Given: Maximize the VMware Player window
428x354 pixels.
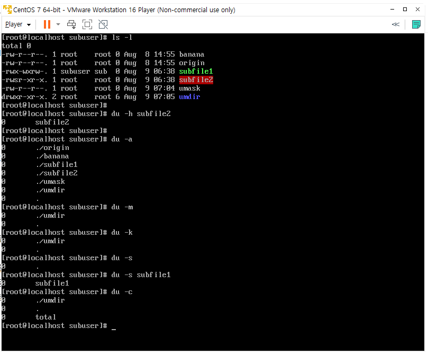Looking at the screenshot, I should point(405,10).
